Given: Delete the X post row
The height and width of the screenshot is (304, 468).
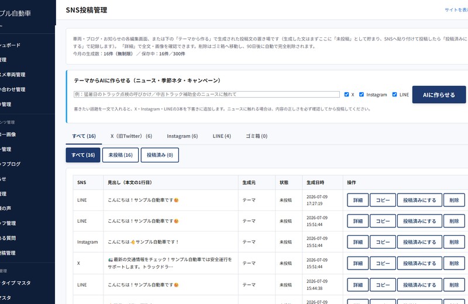Looking at the screenshot, I should tap(454, 264).
